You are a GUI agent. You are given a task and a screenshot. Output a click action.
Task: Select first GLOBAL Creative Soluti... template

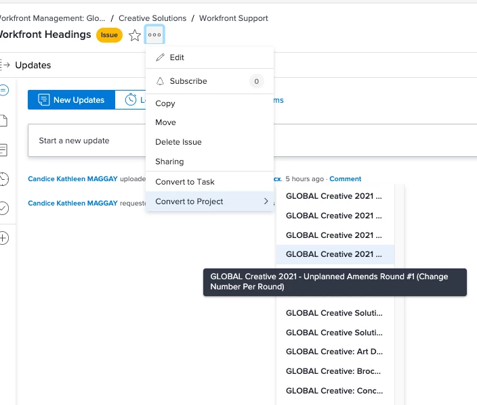(335, 313)
